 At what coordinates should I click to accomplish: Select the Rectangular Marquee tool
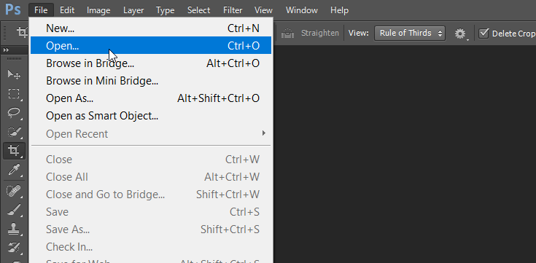pos(14,93)
